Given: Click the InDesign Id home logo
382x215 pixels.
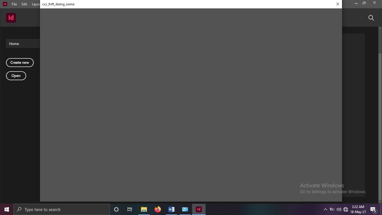Looking at the screenshot, I should click(x=11, y=18).
